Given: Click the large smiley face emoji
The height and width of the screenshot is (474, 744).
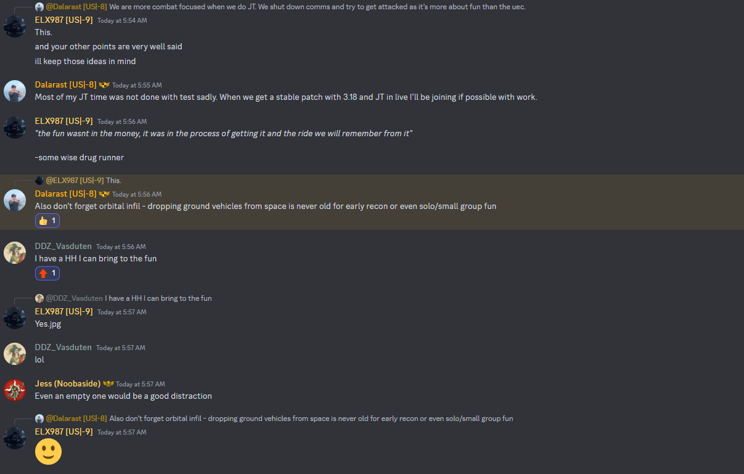Looking at the screenshot, I should point(48,452).
